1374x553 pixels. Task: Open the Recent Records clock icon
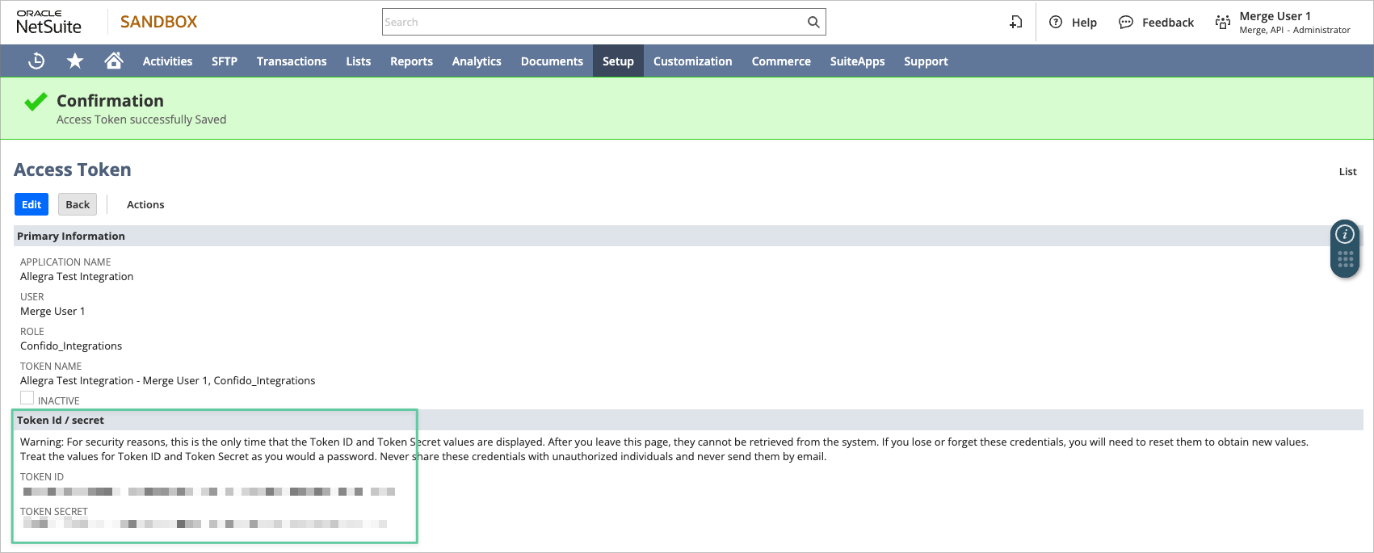coord(36,61)
